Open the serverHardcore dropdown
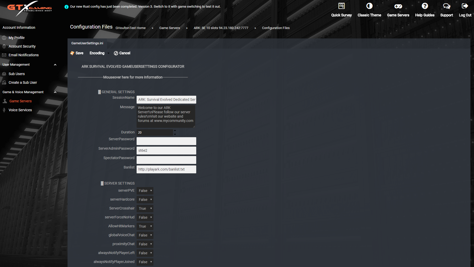474x267 pixels. [145, 200]
